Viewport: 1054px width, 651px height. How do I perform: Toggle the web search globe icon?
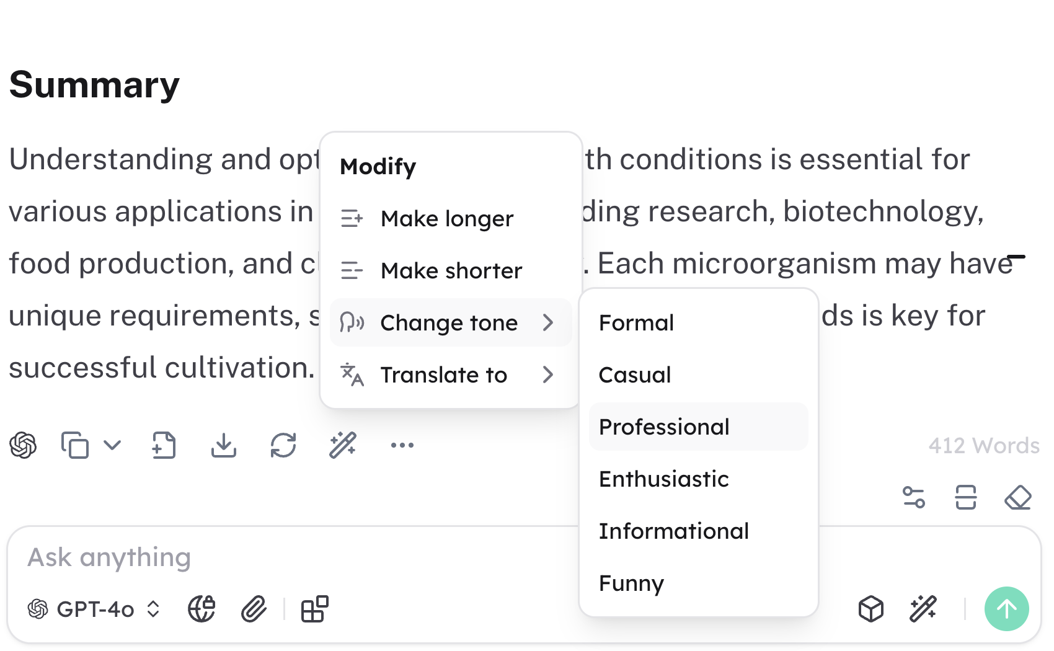coord(201,609)
